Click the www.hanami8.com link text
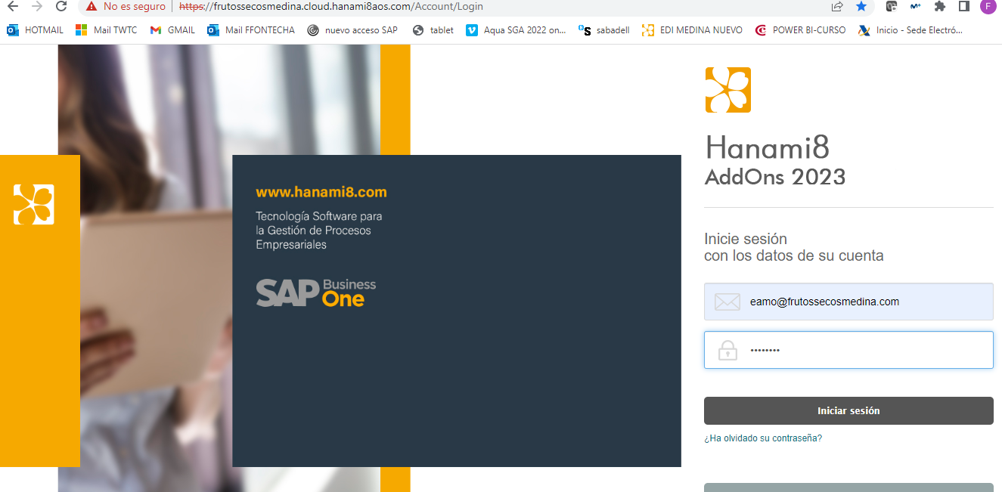 321,192
